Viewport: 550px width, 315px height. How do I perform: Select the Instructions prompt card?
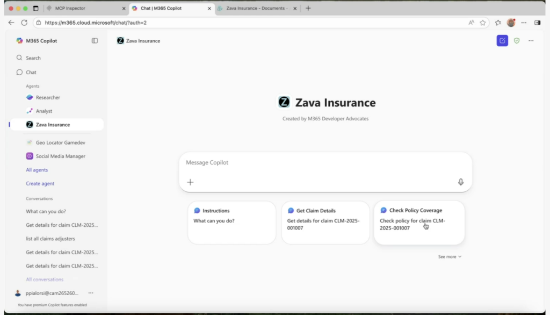point(232,223)
